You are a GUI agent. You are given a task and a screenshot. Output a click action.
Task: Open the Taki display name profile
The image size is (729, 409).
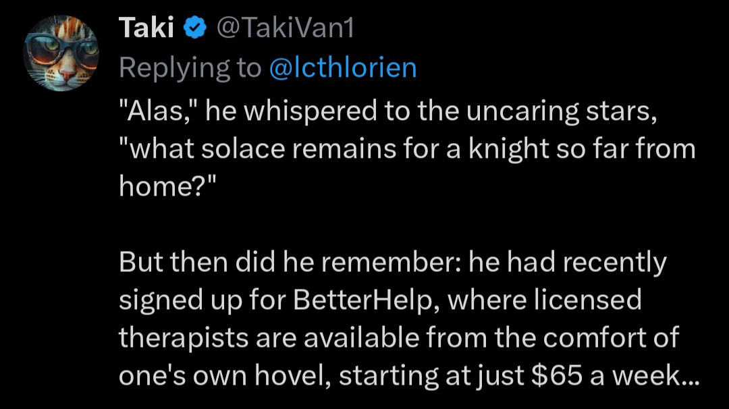point(146,28)
